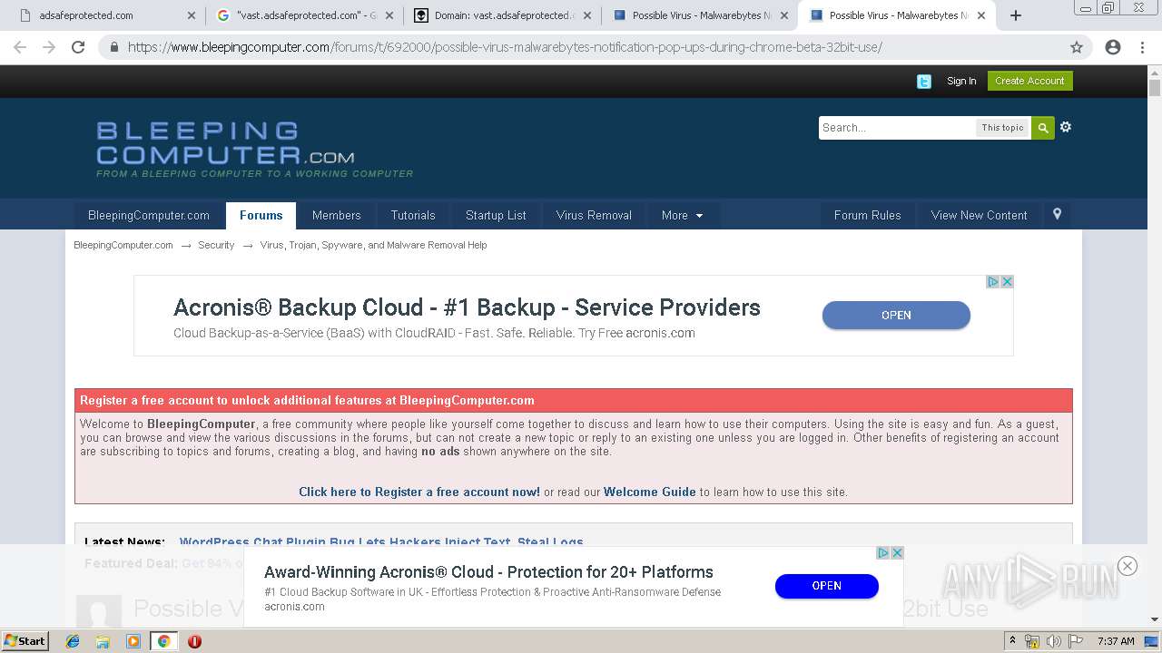
Task: Click the network tray icon
Action: [1032, 641]
